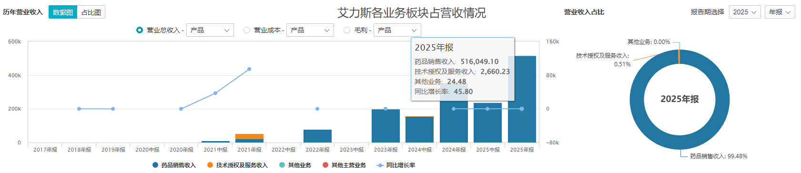Toggle 药品销售收入 legend marker
The width and height of the screenshot is (801, 173).
coord(155,165)
